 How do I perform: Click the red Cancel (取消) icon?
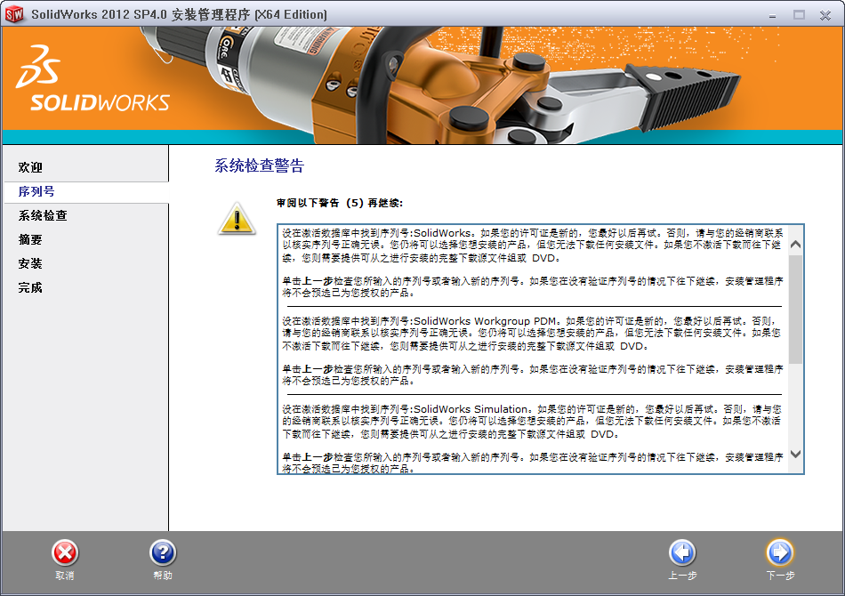(x=65, y=553)
